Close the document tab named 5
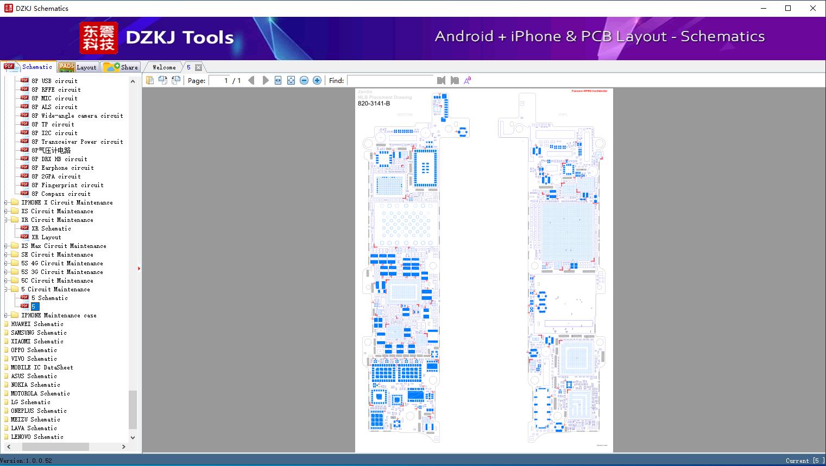The width and height of the screenshot is (826, 466). (198, 67)
